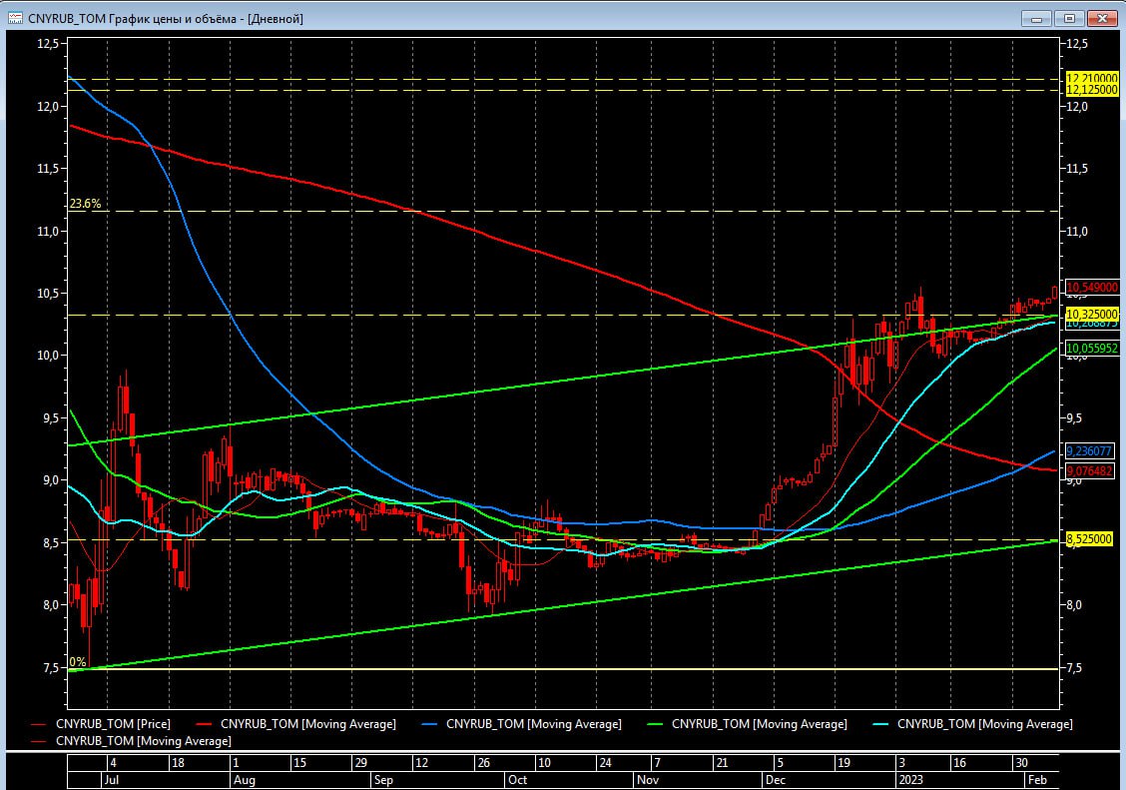Close the CNYRUB_TOM chart window
1126x790 pixels.
[1102, 19]
